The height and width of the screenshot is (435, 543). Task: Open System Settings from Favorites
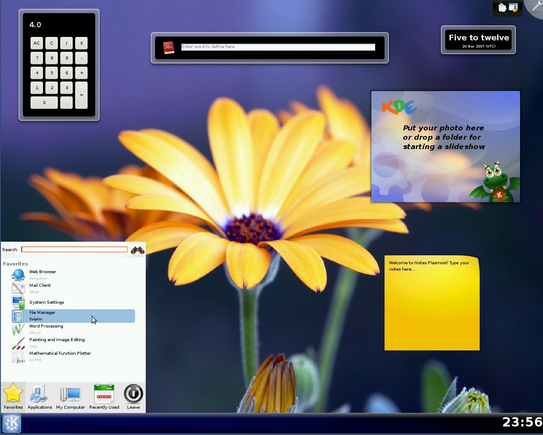point(46,302)
